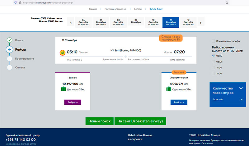Click the green luggage icon under Economy fare
Viewport: 249px width, 146px height.
[x=168, y=89]
